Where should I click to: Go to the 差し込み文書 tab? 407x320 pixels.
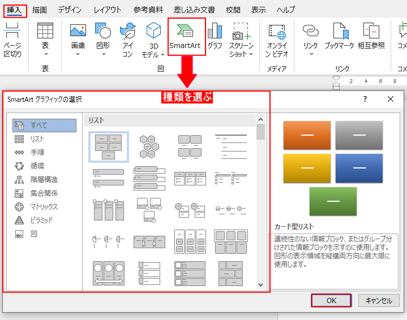coord(194,10)
